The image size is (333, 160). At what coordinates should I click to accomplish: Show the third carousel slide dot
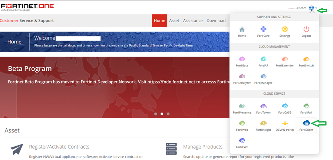[168, 114]
